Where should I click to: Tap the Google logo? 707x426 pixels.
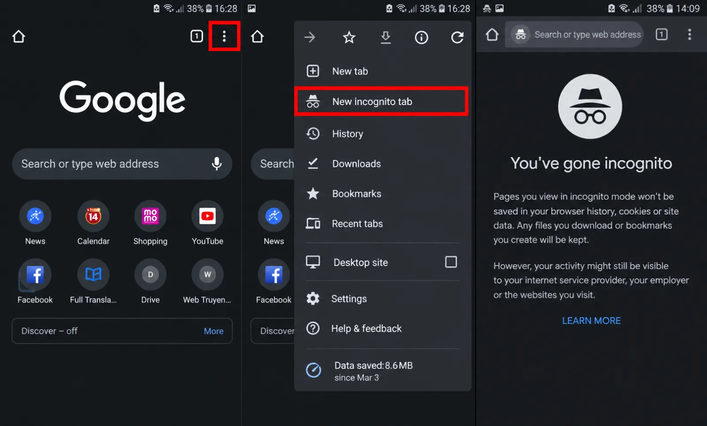[x=122, y=100]
